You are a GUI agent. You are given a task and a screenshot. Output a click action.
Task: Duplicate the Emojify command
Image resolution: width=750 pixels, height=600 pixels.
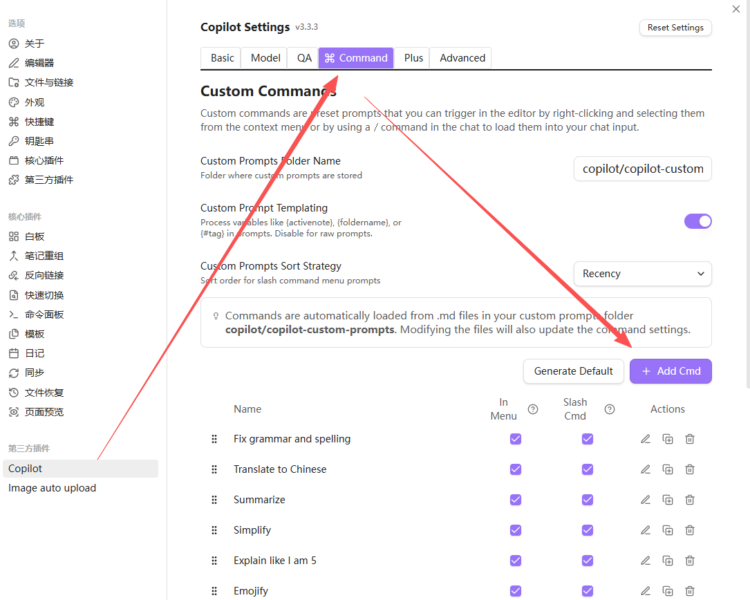(x=668, y=591)
